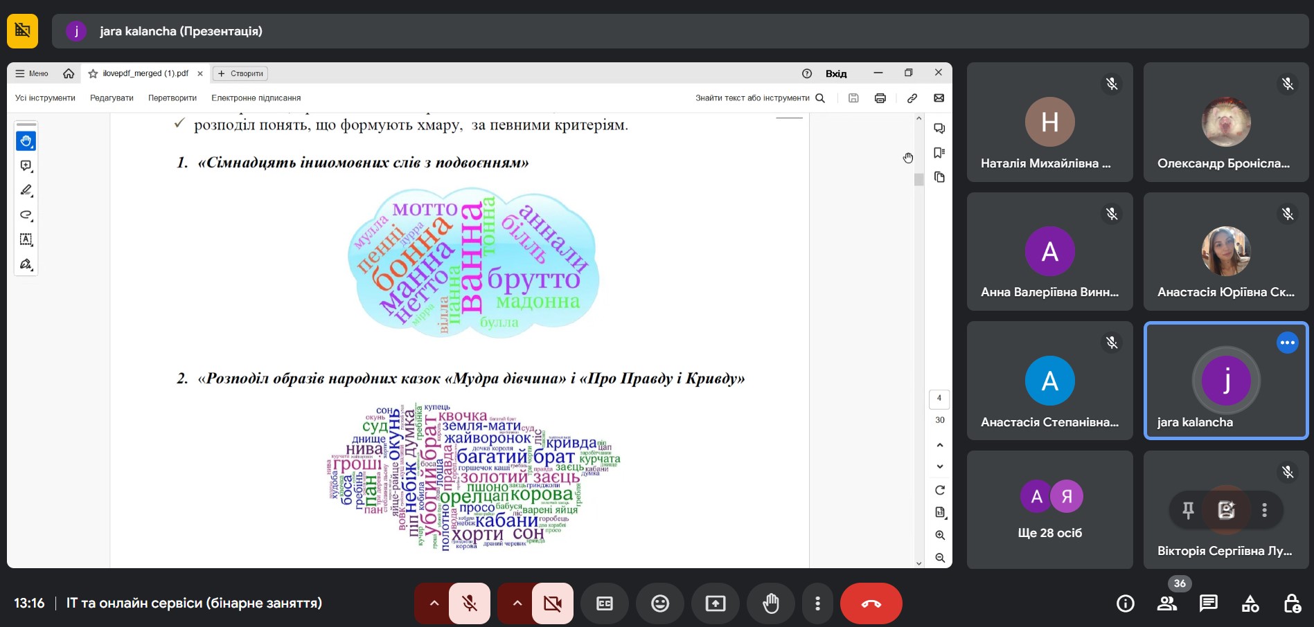
Task: Unmute the microphone in the call bar
Action: [469, 603]
